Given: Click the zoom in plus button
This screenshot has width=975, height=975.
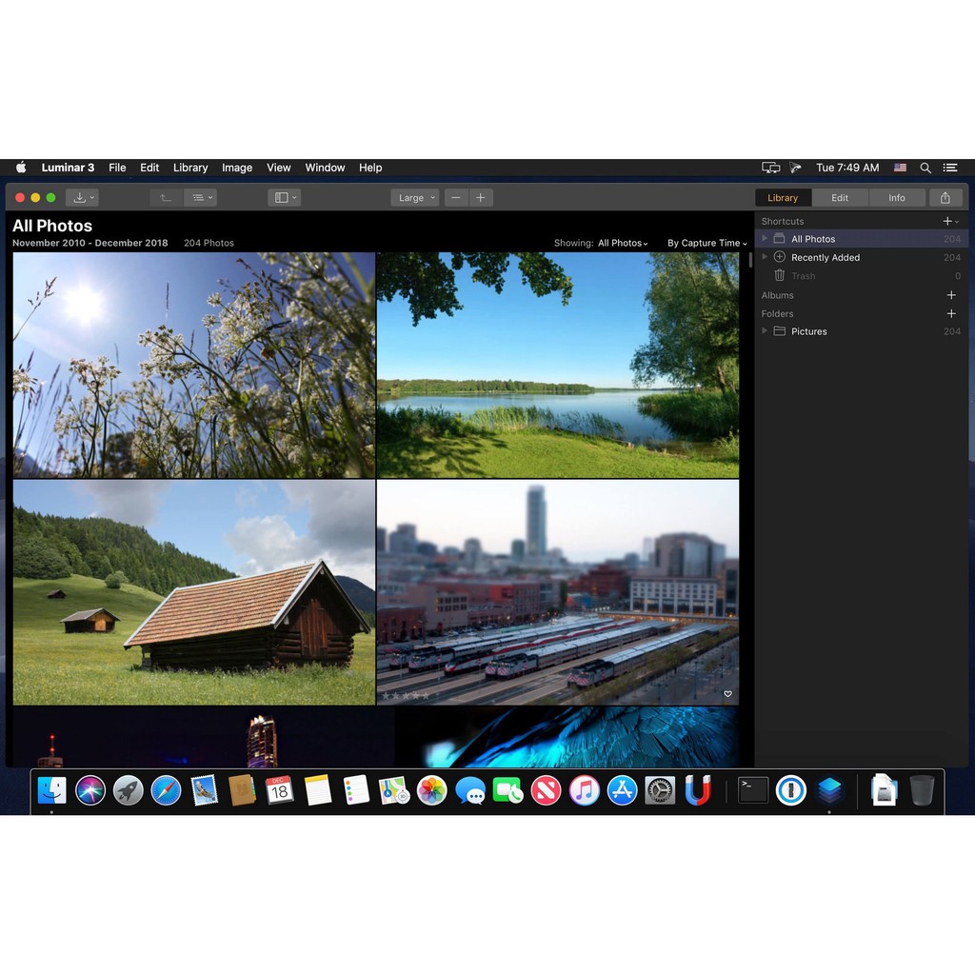Looking at the screenshot, I should point(480,198).
